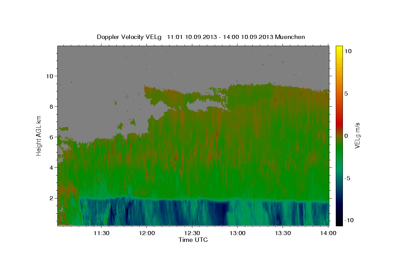
Task: Select the '12:30' time axis label
Action: pyautogui.click(x=192, y=233)
